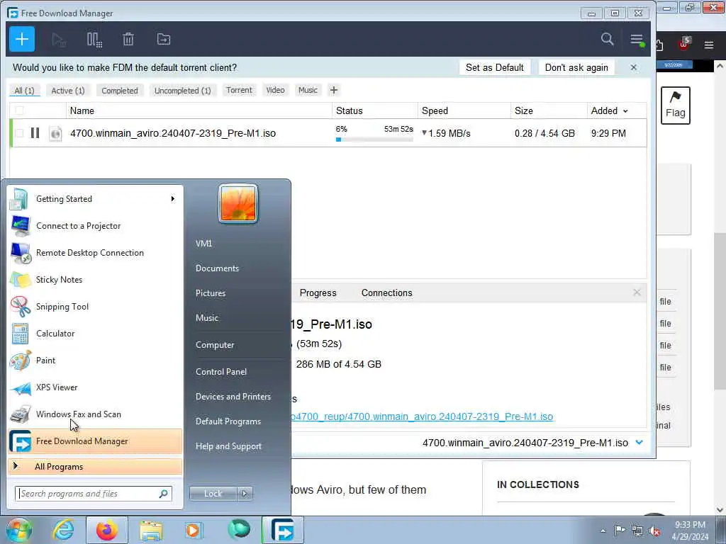Open the network tray icon
726x544 pixels.
(637, 531)
